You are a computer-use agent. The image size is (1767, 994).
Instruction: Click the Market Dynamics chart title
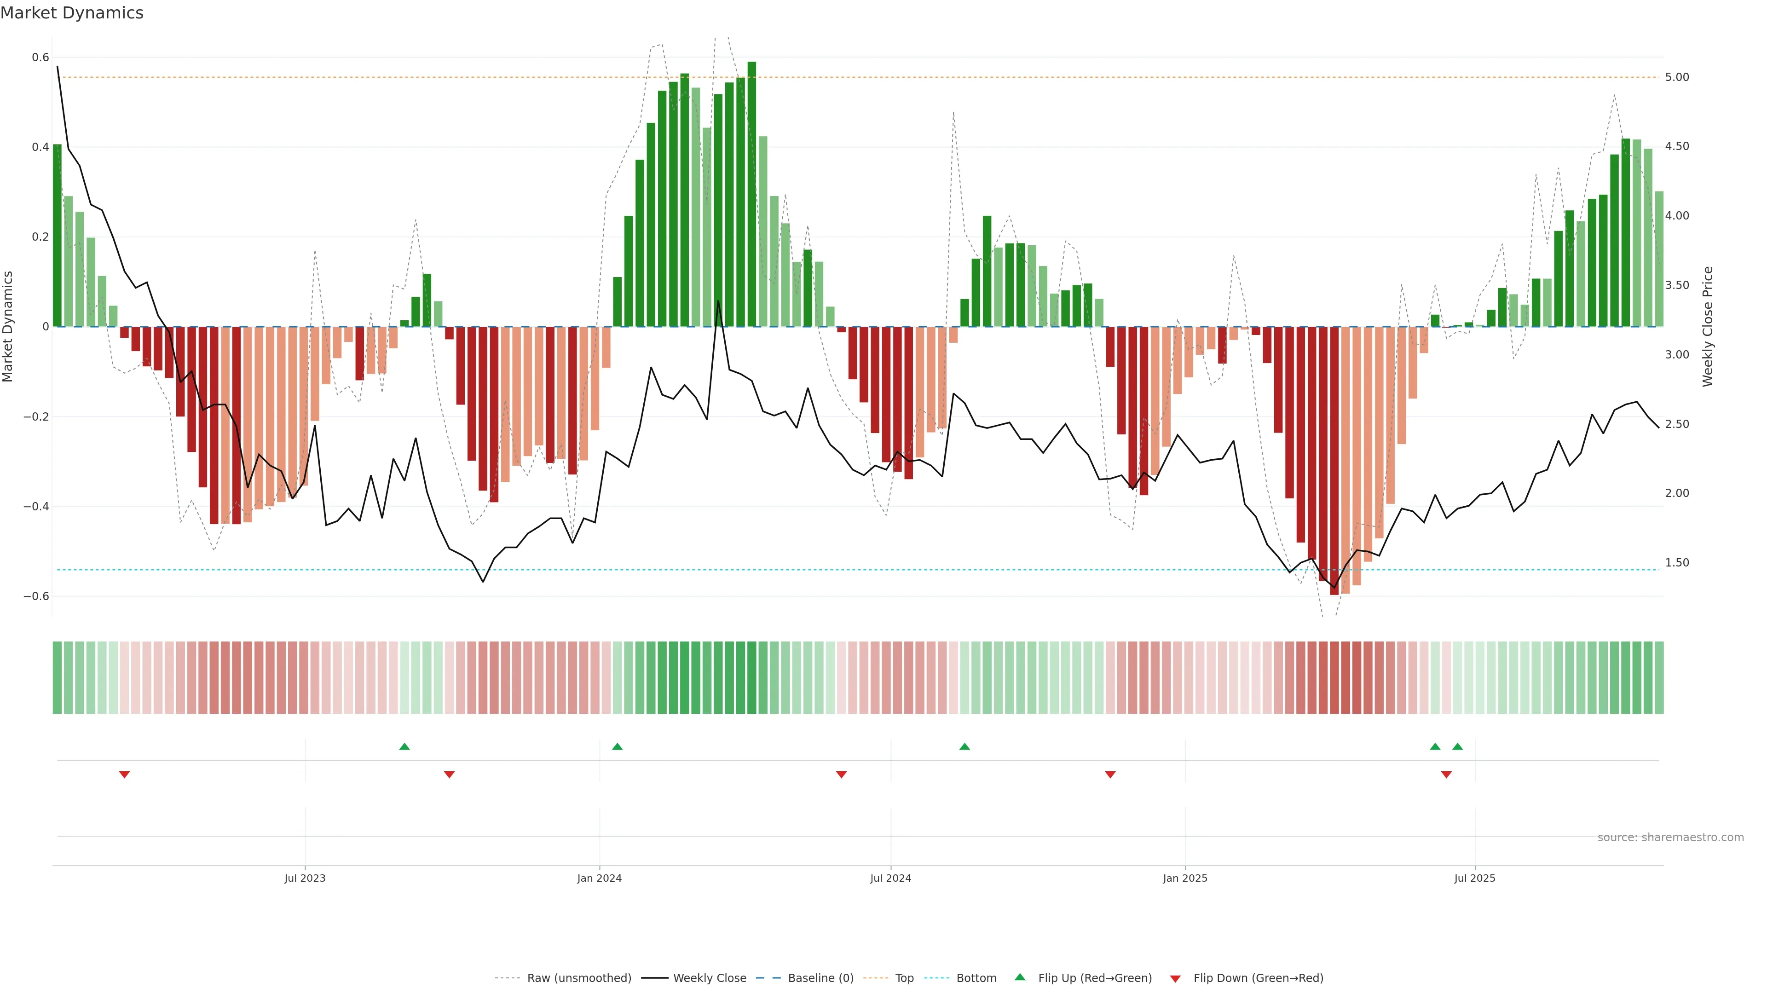[x=72, y=13]
